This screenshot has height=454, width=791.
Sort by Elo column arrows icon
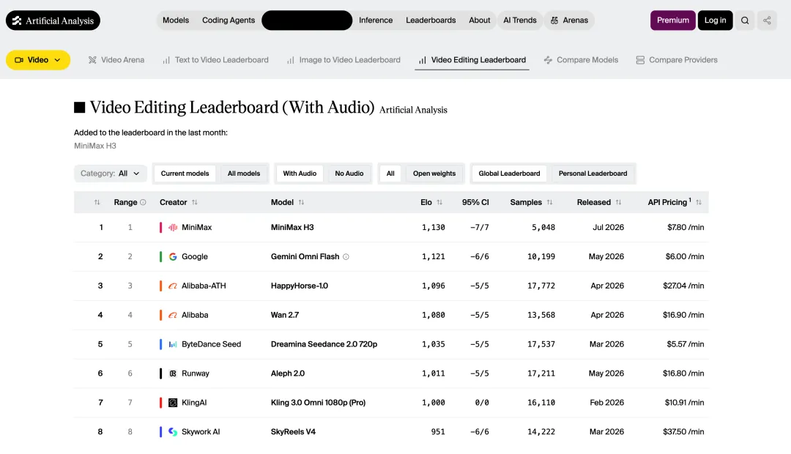coord(439,202)
